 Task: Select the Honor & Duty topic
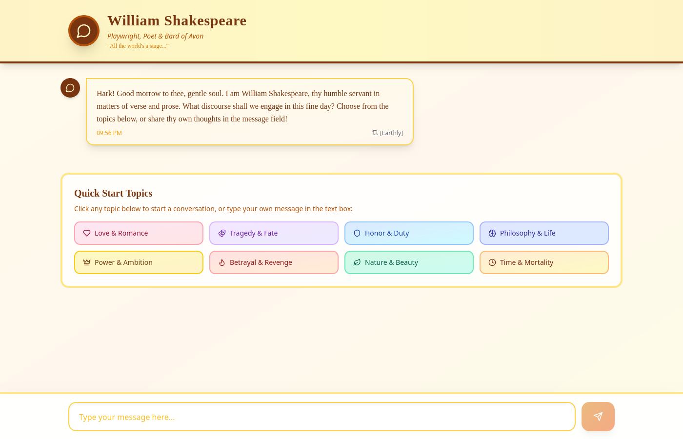(409, 233)
